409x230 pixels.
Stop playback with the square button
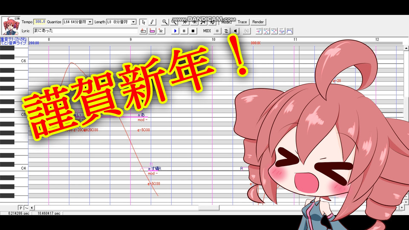(x=193, y=31)
